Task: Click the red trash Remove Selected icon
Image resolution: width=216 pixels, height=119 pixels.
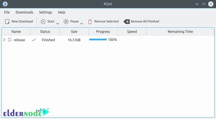Action: pos(90,22)
